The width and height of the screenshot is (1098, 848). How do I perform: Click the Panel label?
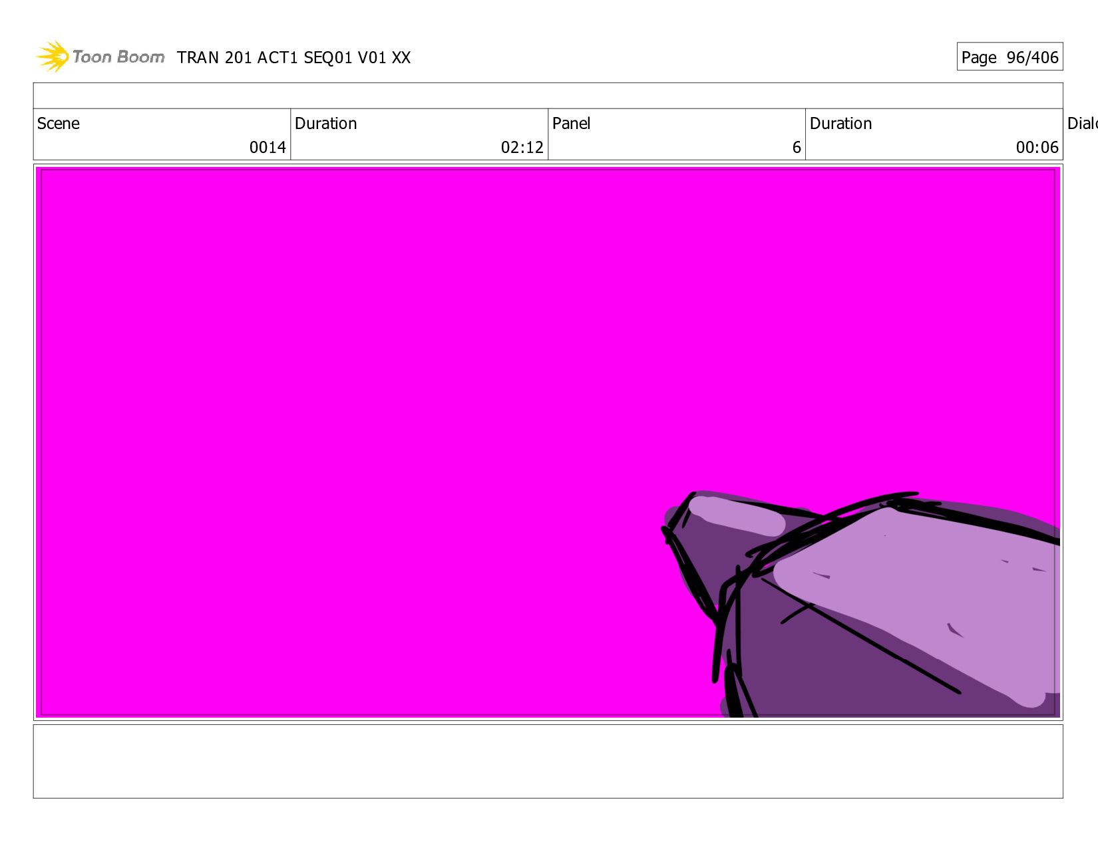(572, 124)
